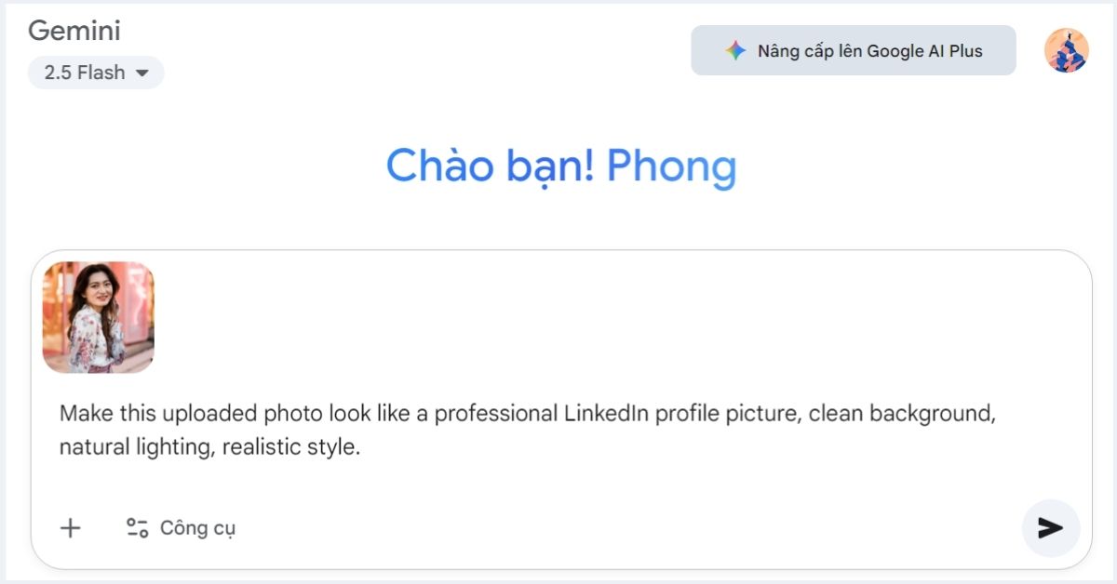Screen dimensions: 1117x584
Task: Submit the message via the black send circle
Action: click(1050, 528)
